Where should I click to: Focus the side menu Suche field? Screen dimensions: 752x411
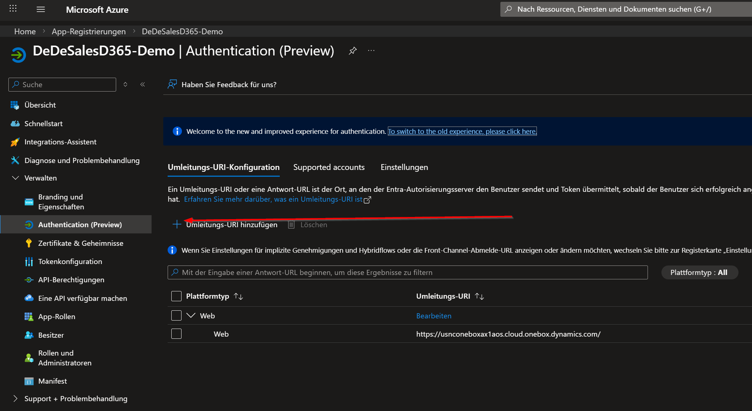(62, 85)
